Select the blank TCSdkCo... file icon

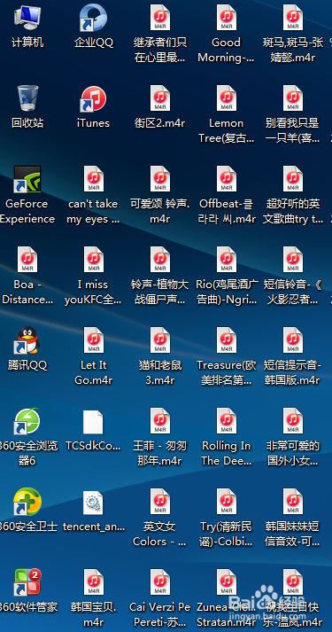93,422
